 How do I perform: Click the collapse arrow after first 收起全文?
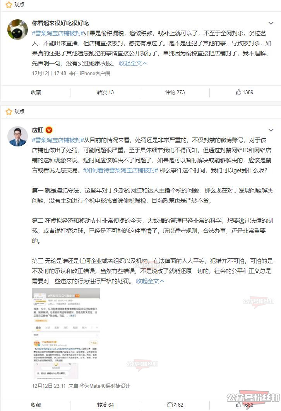pos(145,64)
